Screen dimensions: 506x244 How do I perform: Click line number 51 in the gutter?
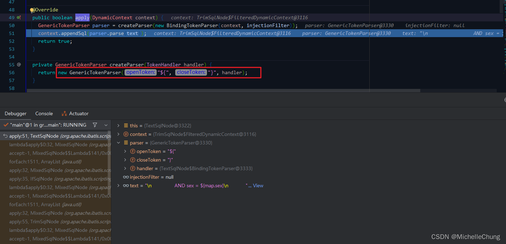pos(12,33)
